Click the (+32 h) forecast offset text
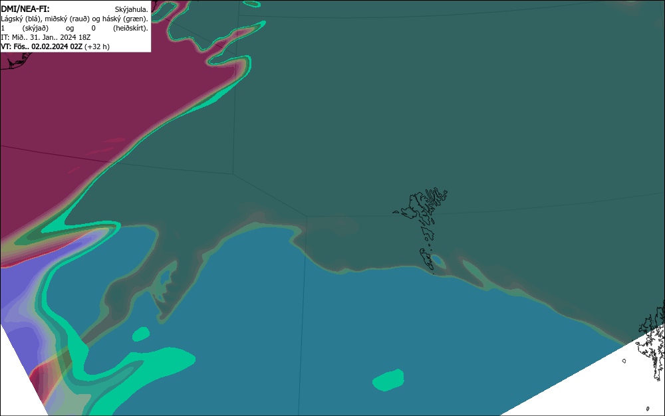The image size is (665, 416). [97, 47]
